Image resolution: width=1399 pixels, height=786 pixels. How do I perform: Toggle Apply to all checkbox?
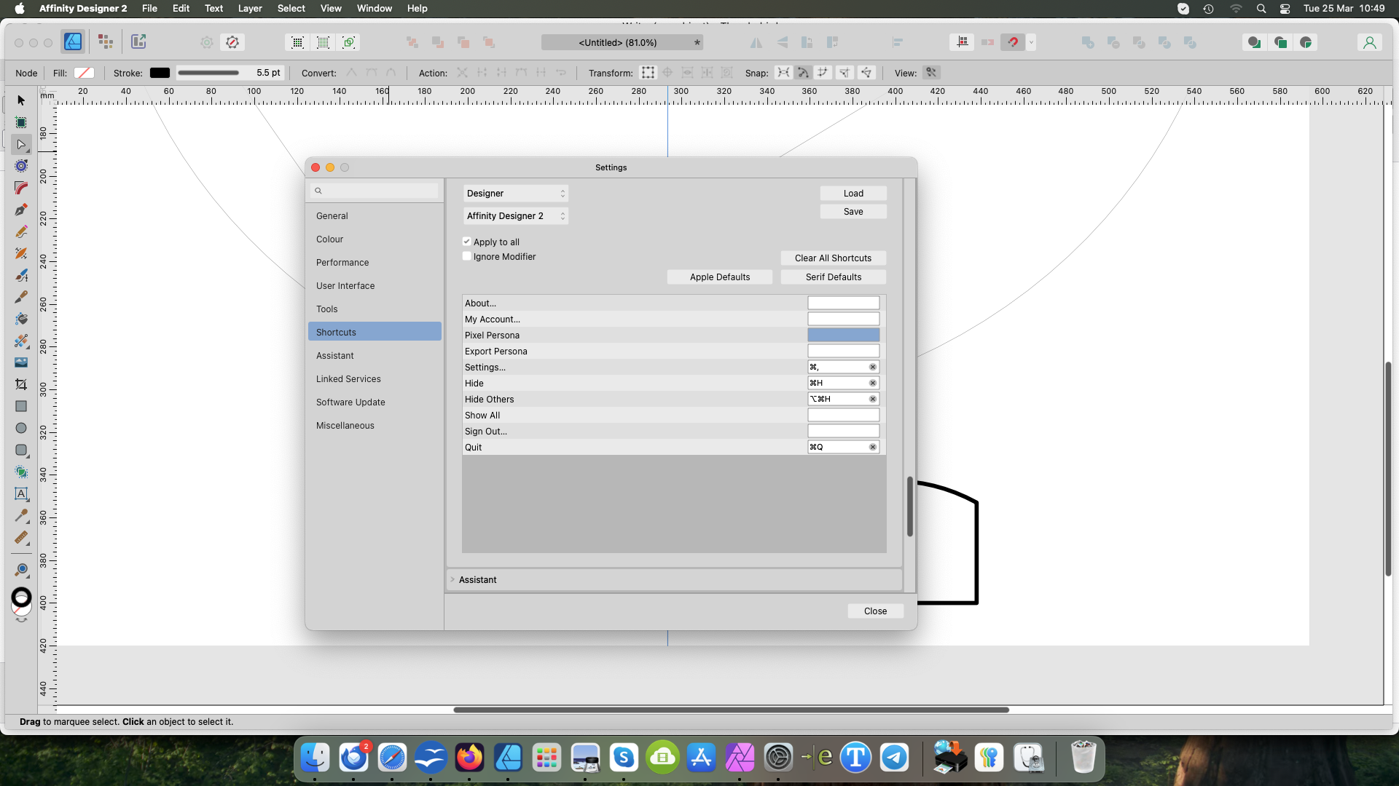(x=466, y=242)
